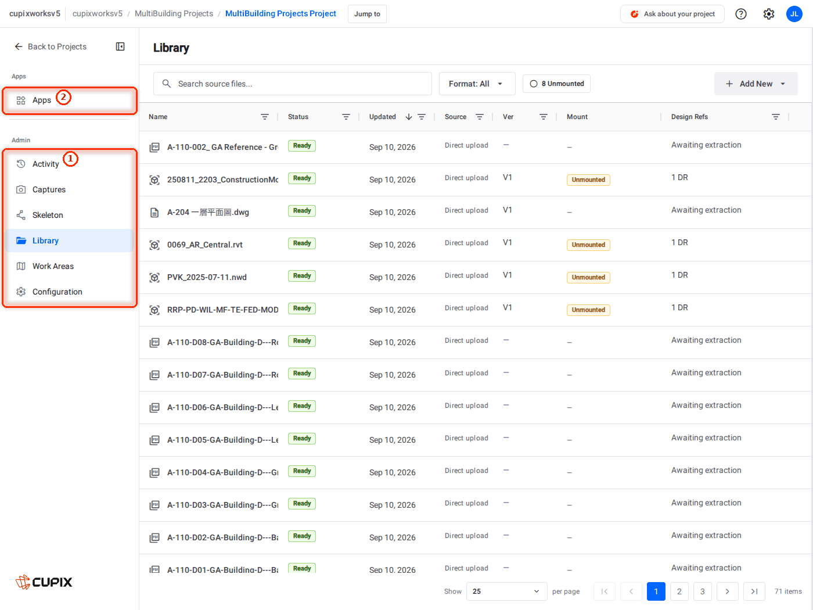Open Skeleton in the sidebar

tap(70, 215)
